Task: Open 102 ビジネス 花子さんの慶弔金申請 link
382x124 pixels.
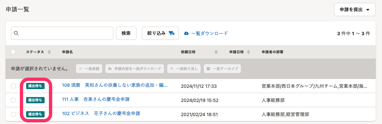Action: click(101, 113)
